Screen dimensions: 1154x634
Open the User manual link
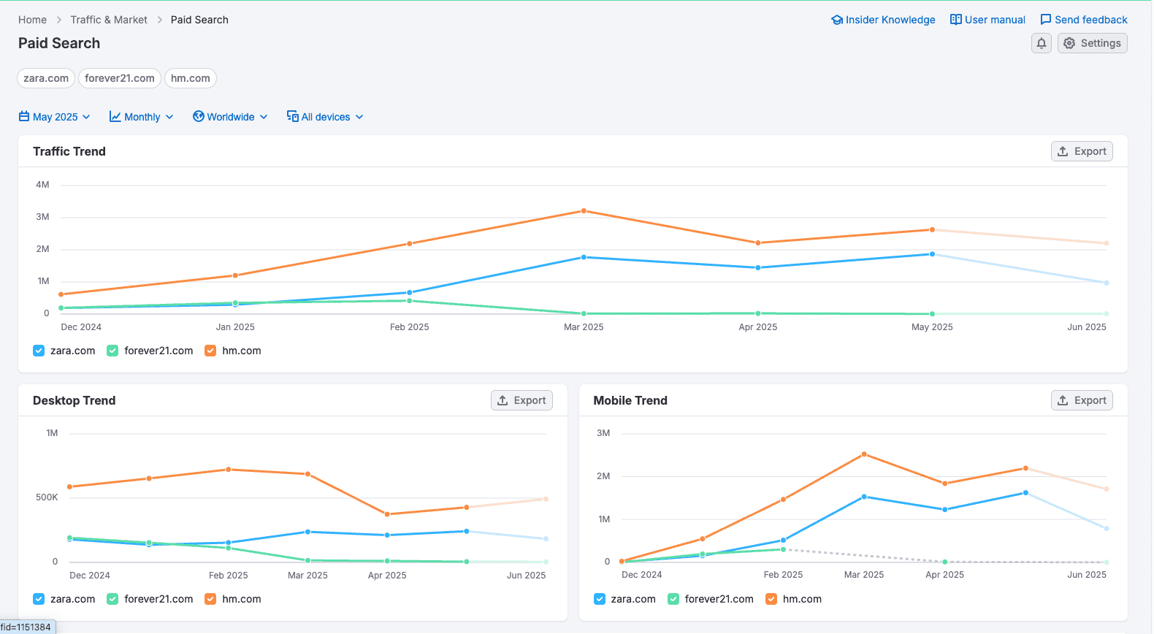point(988,20)
